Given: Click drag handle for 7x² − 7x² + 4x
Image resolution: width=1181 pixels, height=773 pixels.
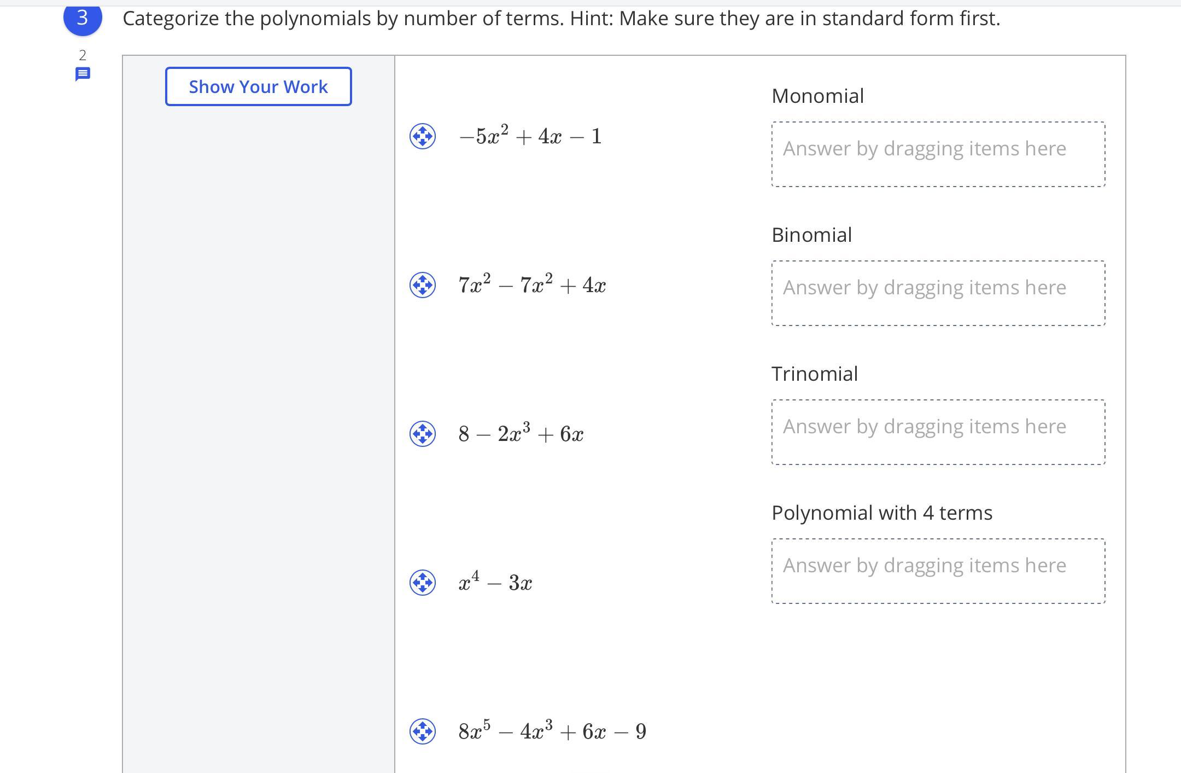Looking at the screenshot, I should [423, 285].
